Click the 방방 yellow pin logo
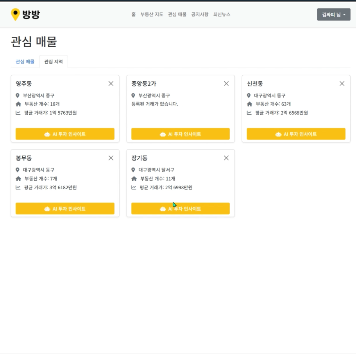Image resolution: width=356 pixels, height=354 pixels. click(x=16, y=14)
